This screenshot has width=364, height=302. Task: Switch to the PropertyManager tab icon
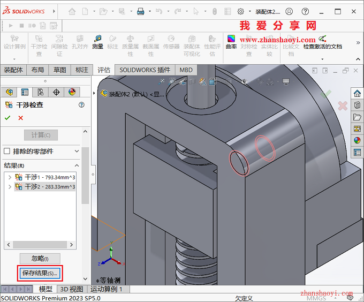tap(25, 92)
